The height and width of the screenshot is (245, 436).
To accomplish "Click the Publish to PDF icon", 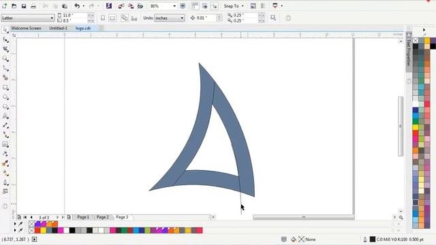I will [x=140, y=6].
